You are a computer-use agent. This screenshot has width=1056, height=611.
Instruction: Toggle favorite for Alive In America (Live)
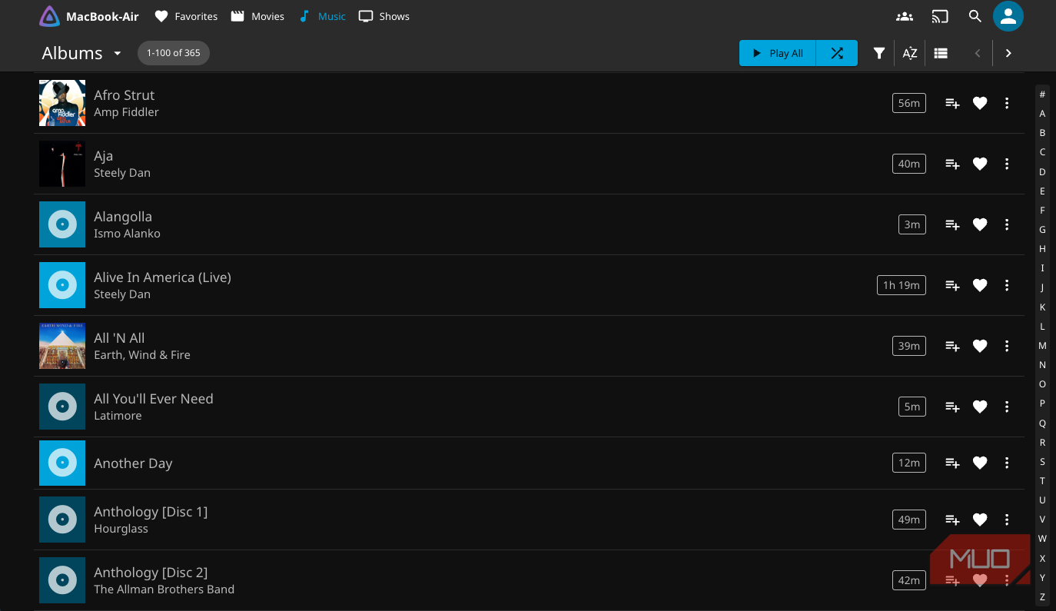(x=980, y=285)
